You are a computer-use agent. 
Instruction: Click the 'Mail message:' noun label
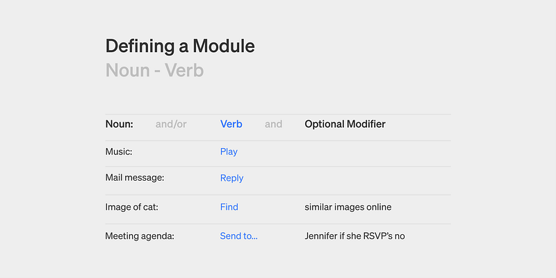[134, 178]
